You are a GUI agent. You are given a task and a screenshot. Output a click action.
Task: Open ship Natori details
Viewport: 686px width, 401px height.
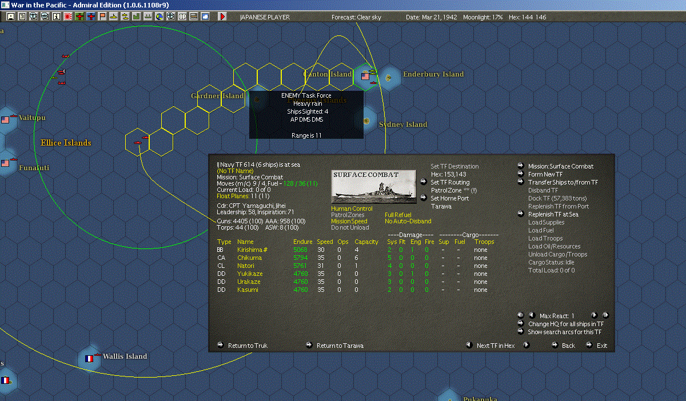click(246, 266)
